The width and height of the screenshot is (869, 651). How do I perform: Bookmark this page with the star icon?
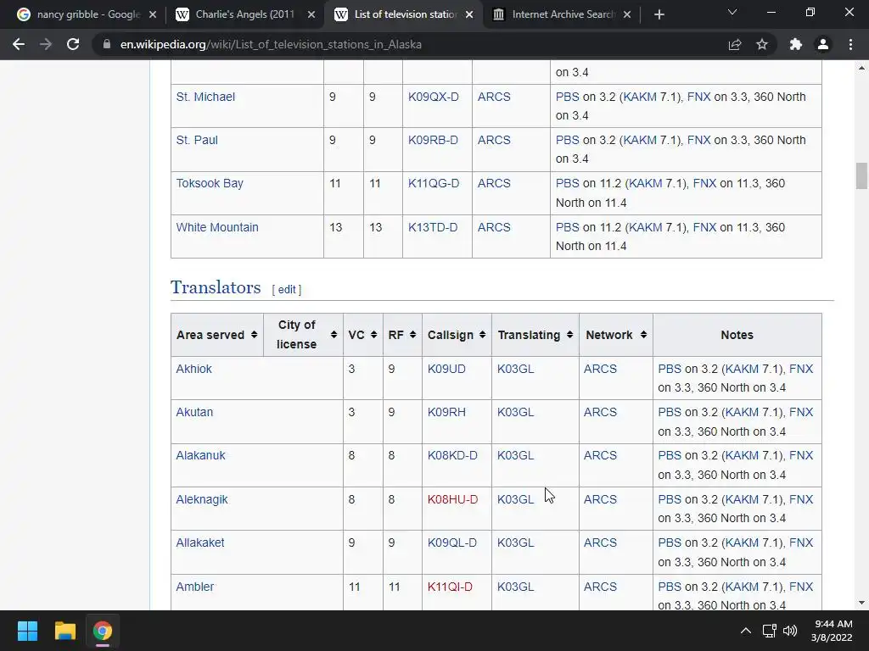pos(762,44)
